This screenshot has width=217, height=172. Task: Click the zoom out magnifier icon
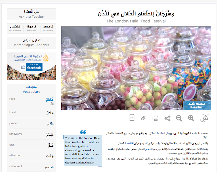[x=179, y=119]
